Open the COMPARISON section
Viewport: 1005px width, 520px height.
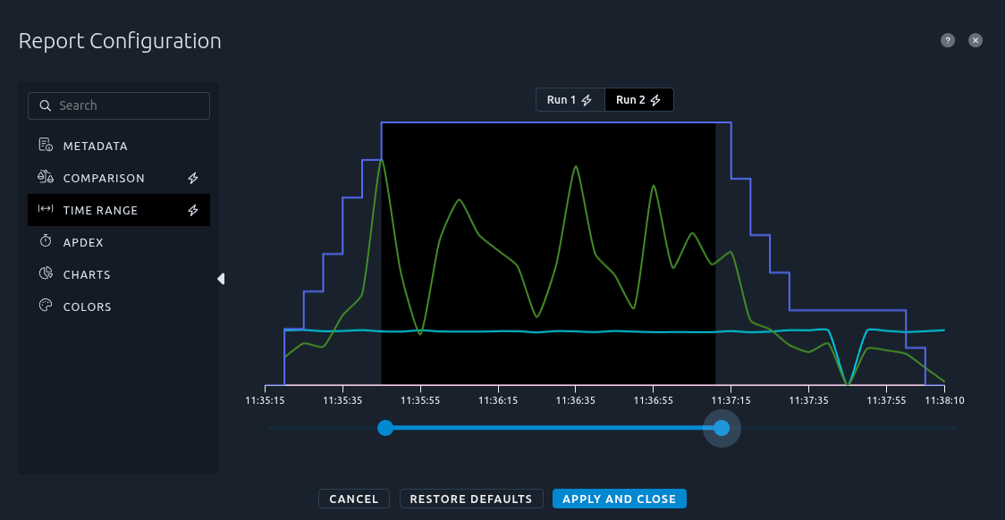(119, 178)
